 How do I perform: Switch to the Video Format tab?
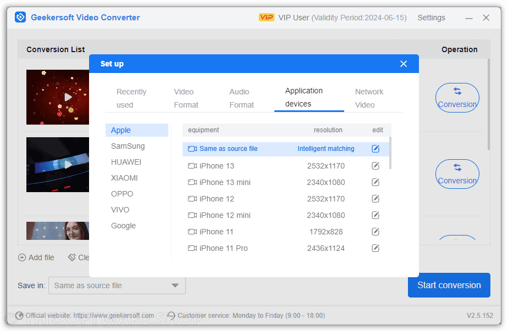click(x=186, y=98)
